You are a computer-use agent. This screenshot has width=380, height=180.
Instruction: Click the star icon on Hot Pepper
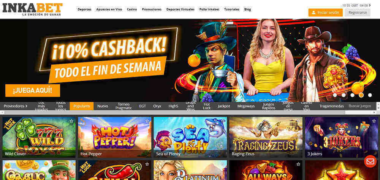click(x=147, y=121)
